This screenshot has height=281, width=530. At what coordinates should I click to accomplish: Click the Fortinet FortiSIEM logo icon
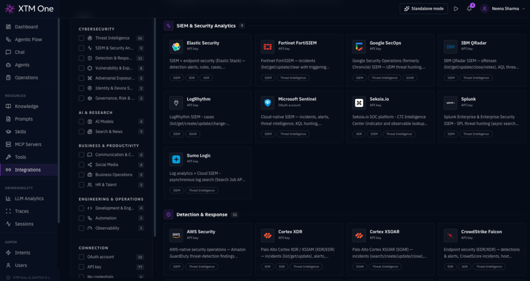click(268, 47)
